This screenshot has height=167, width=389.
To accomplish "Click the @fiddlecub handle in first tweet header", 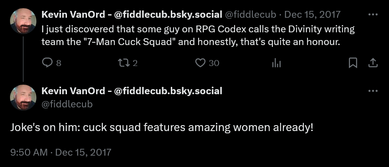I will (x=251, y=15).
